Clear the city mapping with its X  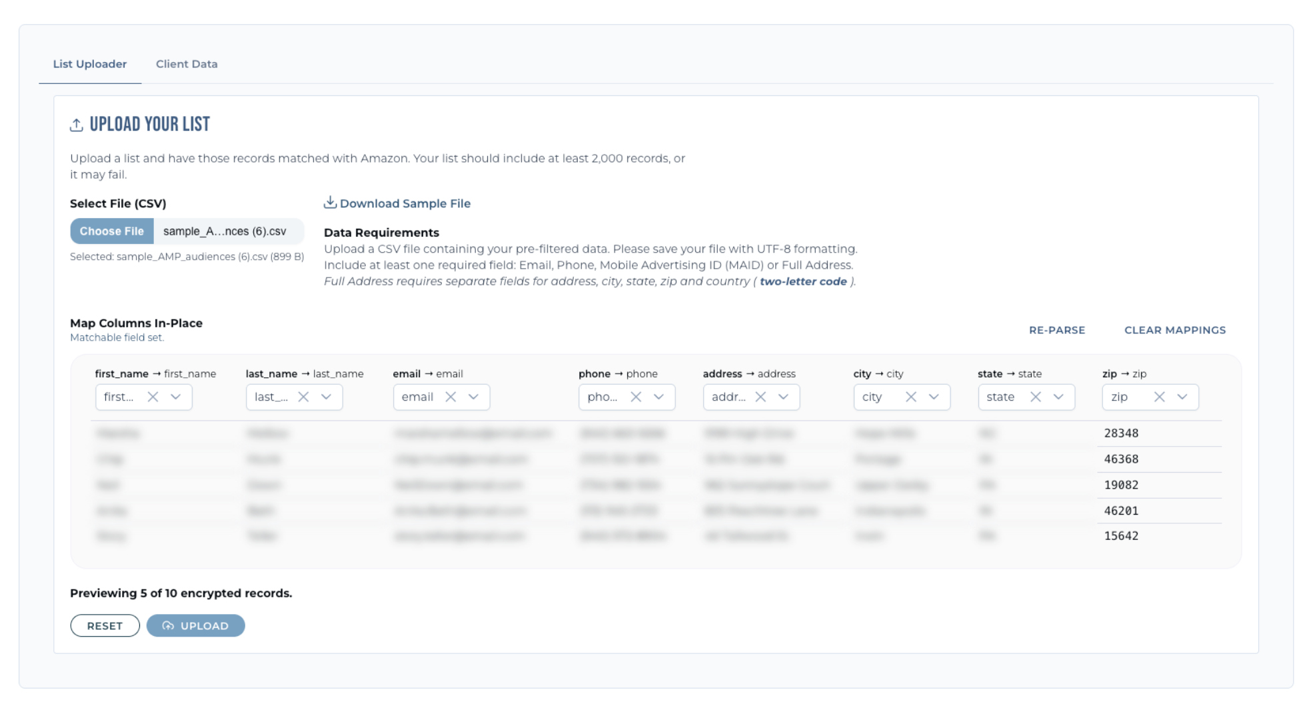coord(911,397)
